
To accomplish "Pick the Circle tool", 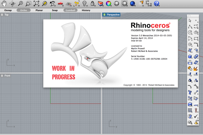I will click(190, 32).
